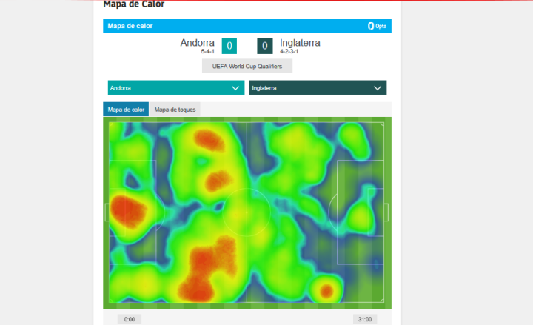Click the 5-4-1 formation text

(208, 51)
